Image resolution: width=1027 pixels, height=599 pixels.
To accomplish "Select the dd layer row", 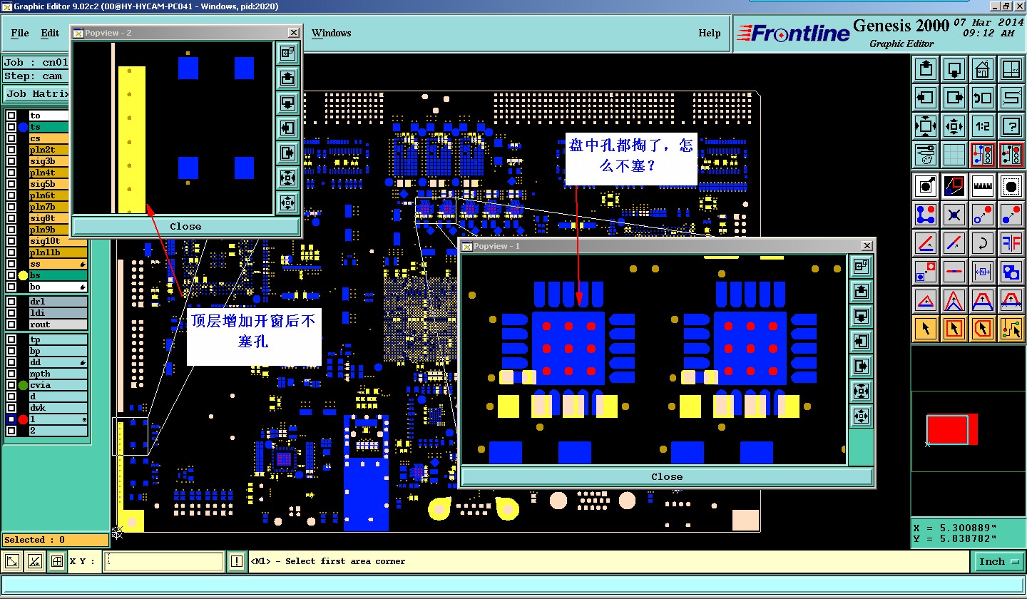I will click(58, 362).
